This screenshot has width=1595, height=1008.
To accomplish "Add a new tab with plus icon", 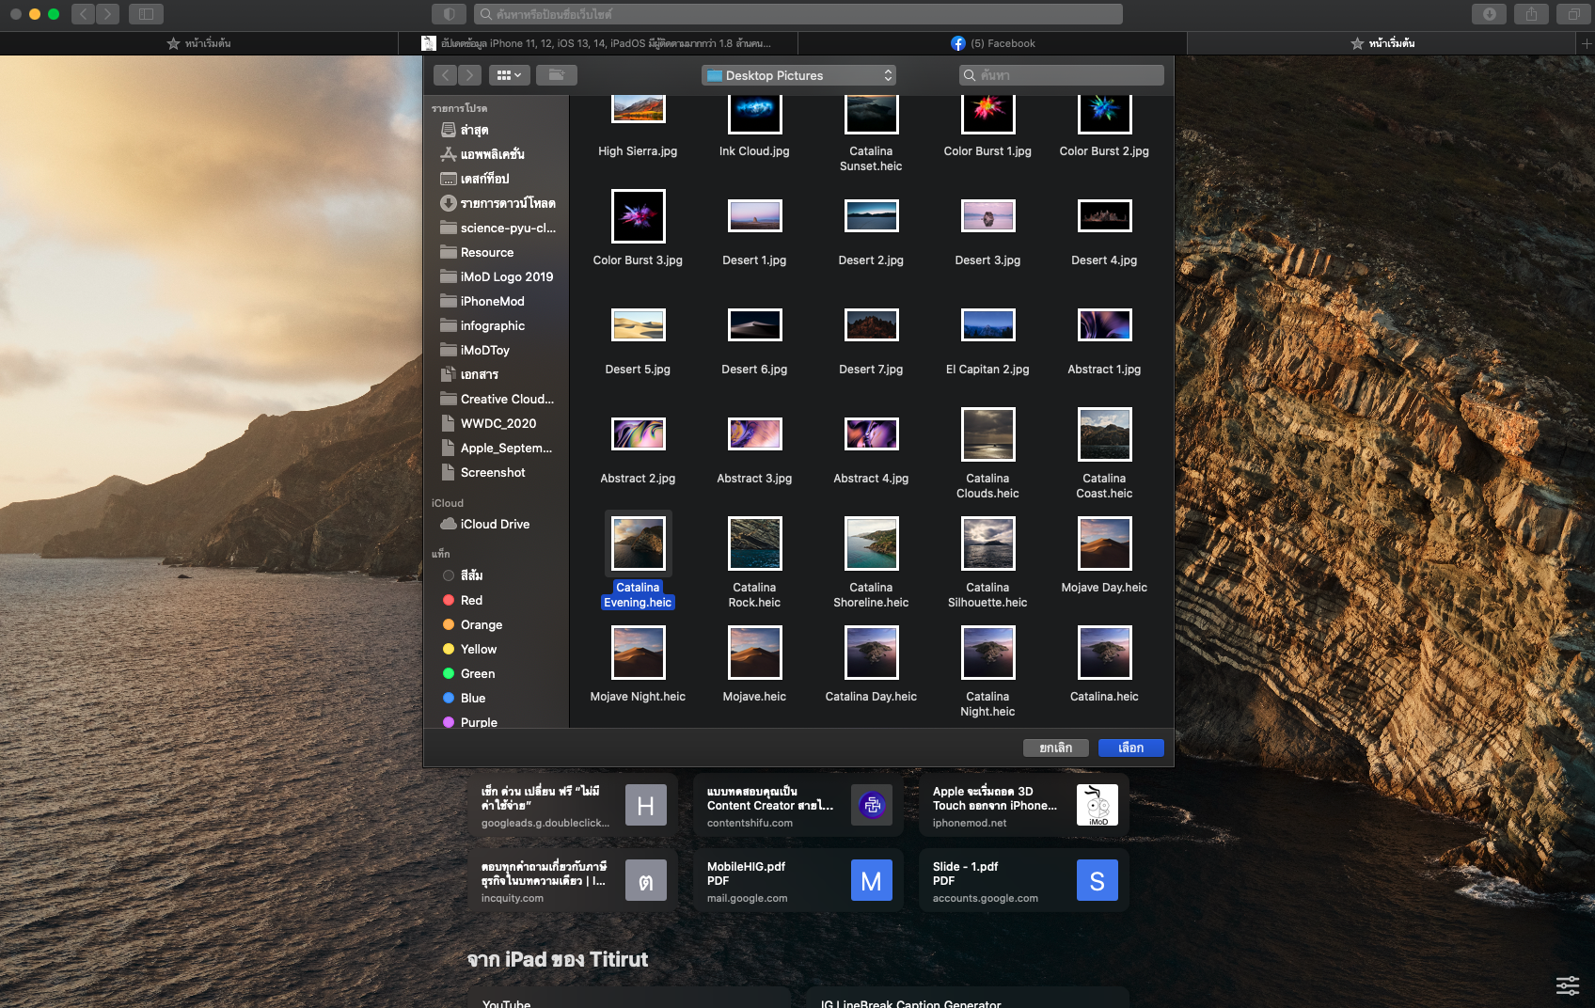I will [1586, 43].
